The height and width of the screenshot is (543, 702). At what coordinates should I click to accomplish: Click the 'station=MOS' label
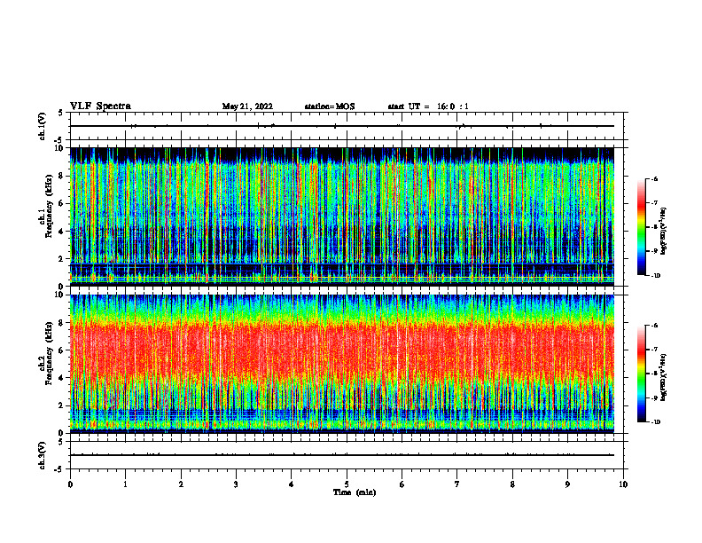330,106
